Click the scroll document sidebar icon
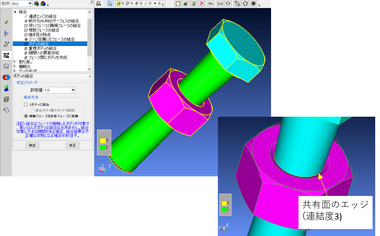380x236 pixels. [x=6, y=110]
